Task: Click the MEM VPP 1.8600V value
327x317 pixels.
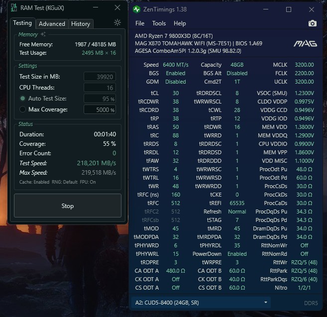Action: tap(304, 152)
